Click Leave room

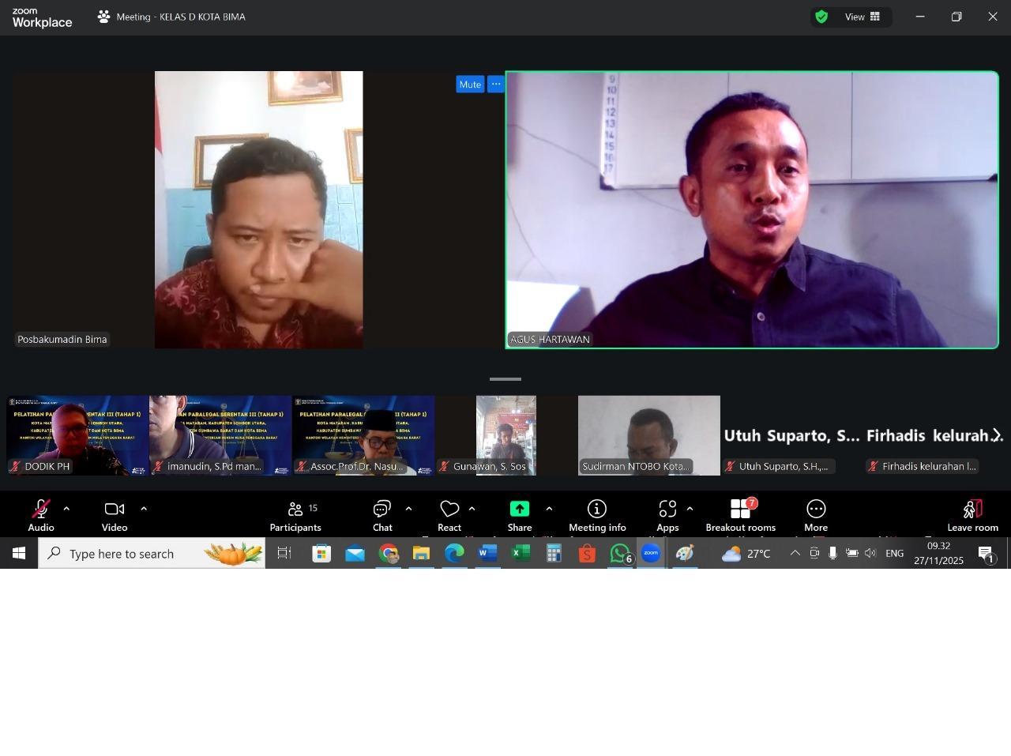click(972, 515)
